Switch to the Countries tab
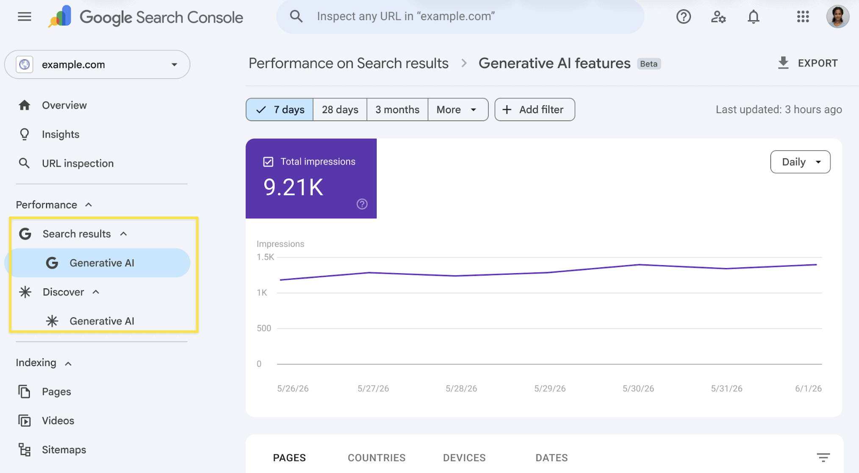This screenshot has width=859, height=473. (x=377, y=458)
